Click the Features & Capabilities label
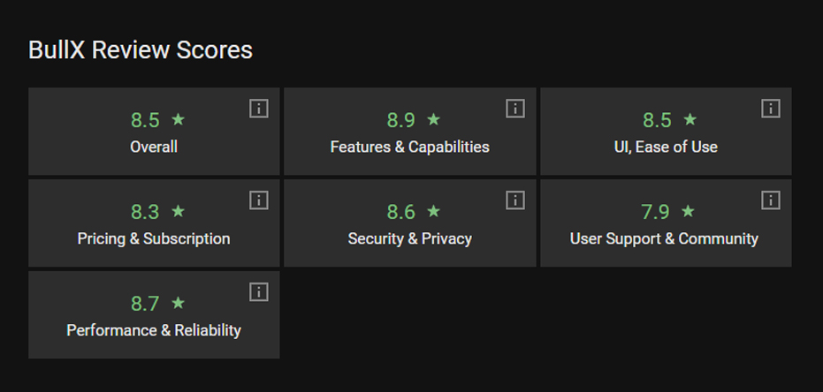Viewport: 823px width, 392px height. point(409,147)
